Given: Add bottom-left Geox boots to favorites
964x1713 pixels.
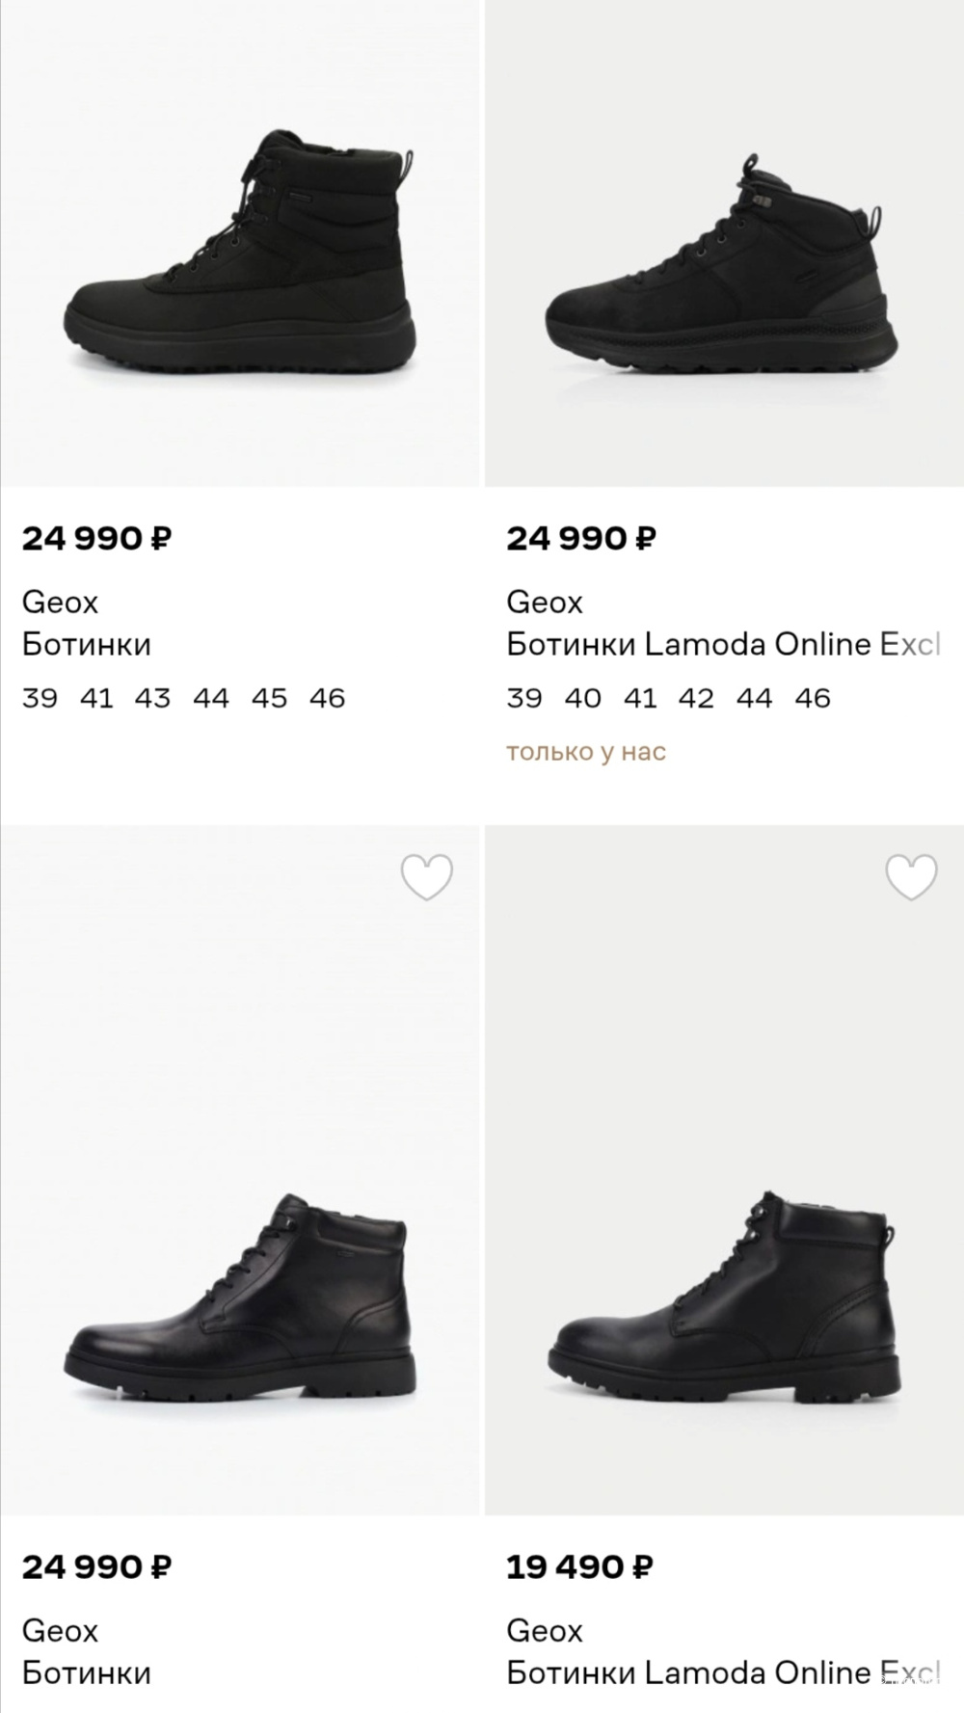Looking at the screenshot, I should click(426, 877).
